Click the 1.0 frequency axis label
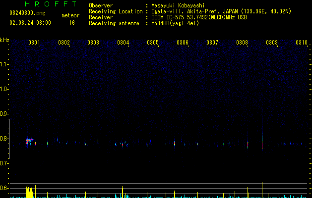 (4, 89)
